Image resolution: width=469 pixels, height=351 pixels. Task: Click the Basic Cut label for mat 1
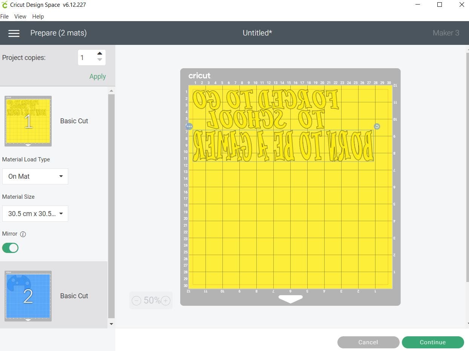[x=74, y=121]
